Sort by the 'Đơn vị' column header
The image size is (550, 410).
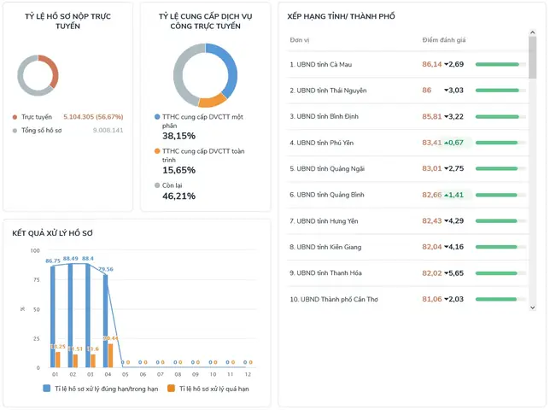click(300, 40)
